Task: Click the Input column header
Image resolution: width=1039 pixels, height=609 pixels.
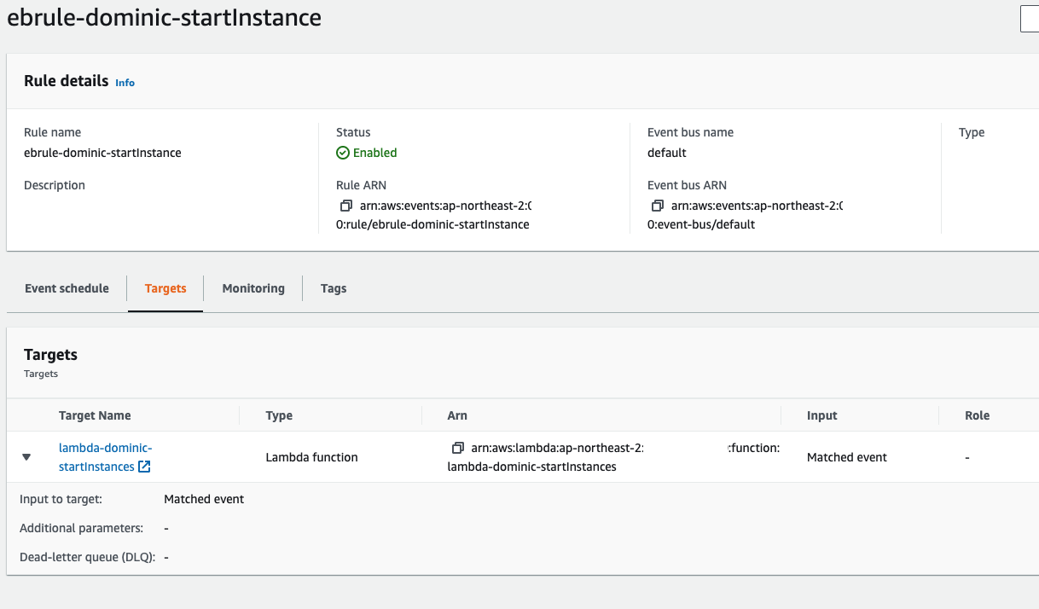Action: point(822,415)
